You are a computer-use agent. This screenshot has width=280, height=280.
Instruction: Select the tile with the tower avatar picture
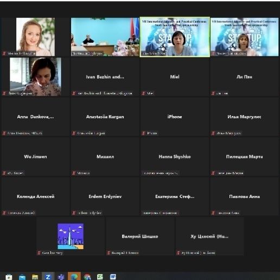click(71, 237)
